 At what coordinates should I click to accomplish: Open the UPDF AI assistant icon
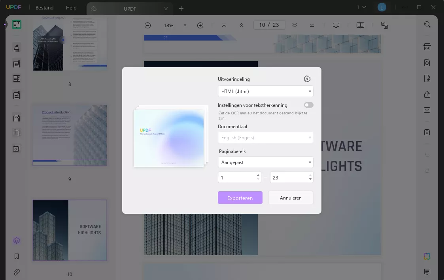427,256
